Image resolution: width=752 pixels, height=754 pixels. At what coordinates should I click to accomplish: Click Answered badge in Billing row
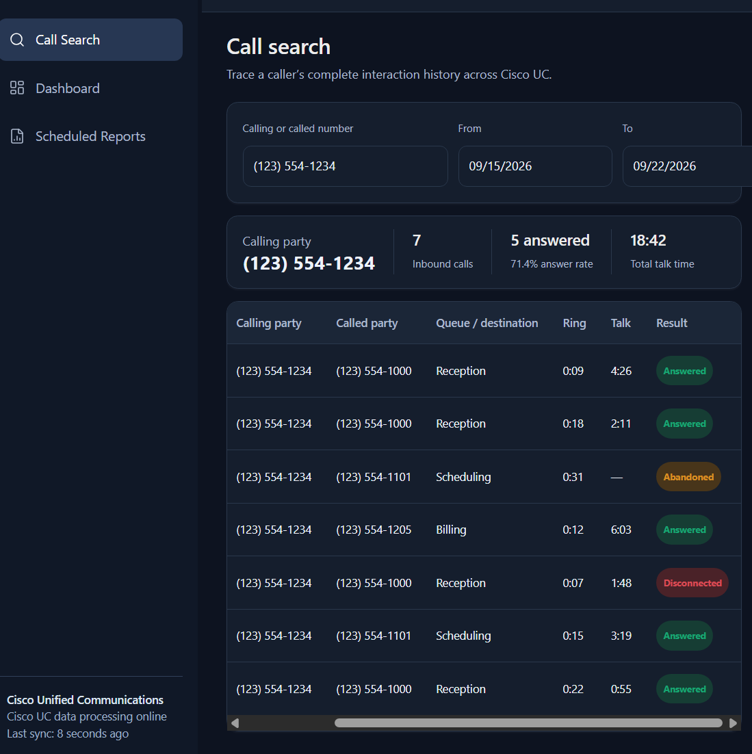tap(684, 530)
